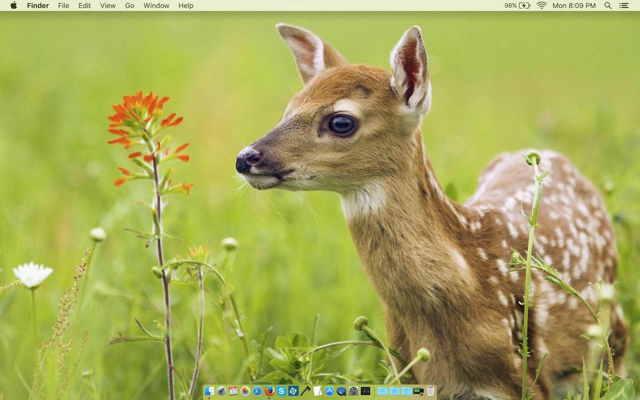Launch Photos app from dock

(x=245, y=391)
